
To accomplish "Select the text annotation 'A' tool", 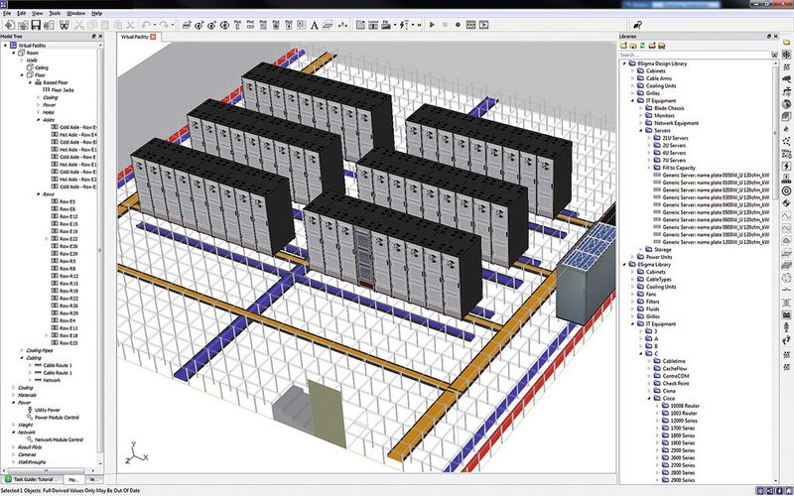I will pos(314,23).
